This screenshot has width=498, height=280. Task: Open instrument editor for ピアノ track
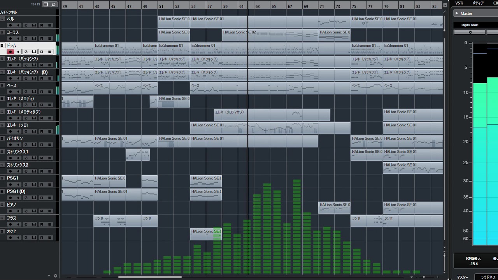pos(34,211)
